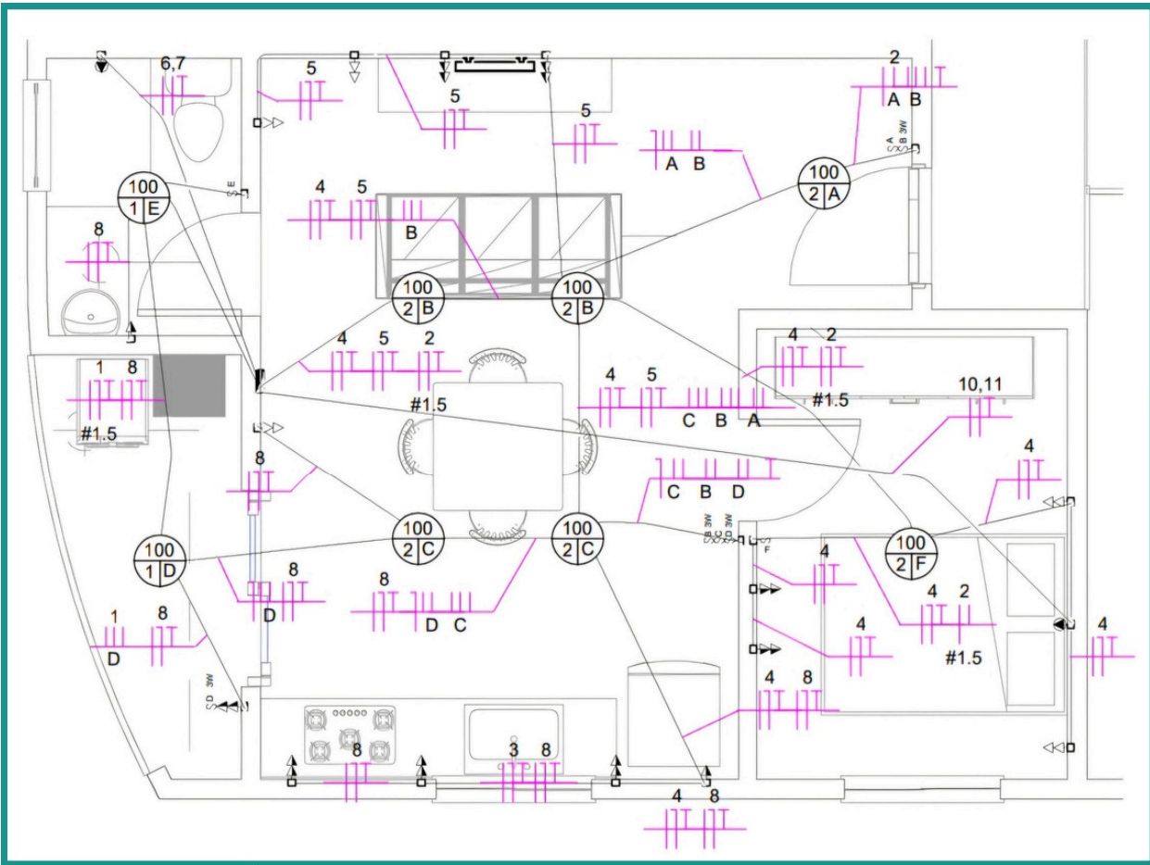
Task: Select the black wedge distribution panel symbol
Action: point(260,380)
